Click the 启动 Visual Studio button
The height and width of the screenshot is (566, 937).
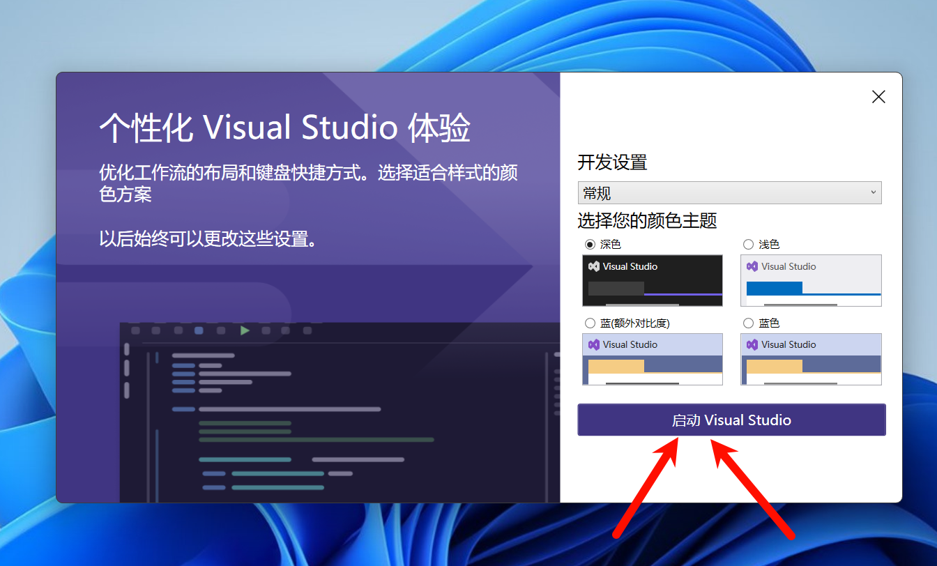click(731, 420)
